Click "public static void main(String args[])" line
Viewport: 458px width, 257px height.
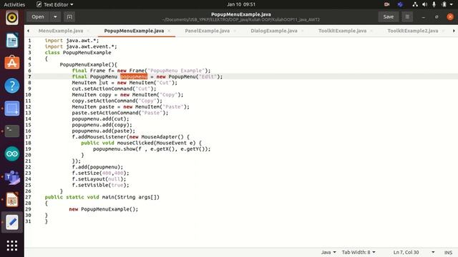pos(102,197)
